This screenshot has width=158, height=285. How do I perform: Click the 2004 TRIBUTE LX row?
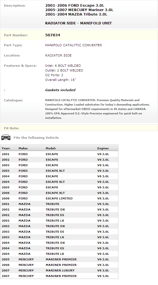click(x=59, y=254)
